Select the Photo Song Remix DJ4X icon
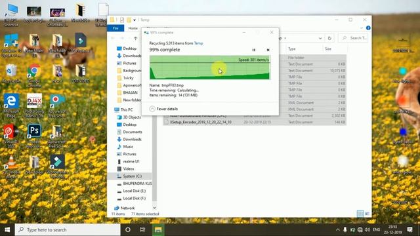This screenshot has width=420, height=236. pos(34,106)
